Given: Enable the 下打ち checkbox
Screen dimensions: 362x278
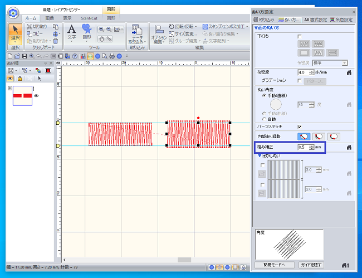Looking at the screenshot, I should pos(300,36).
